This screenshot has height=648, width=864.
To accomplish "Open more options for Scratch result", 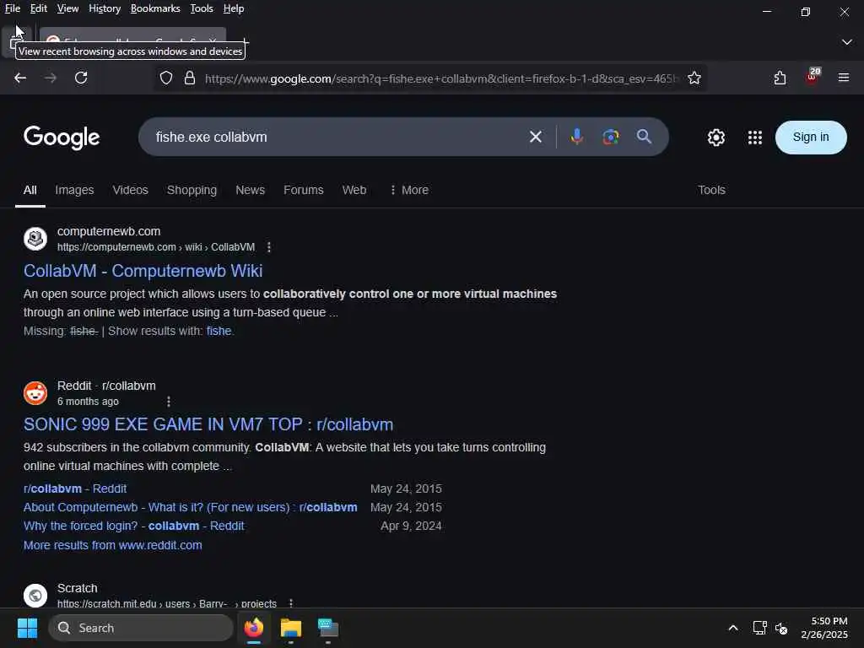I will pos(291,603).
